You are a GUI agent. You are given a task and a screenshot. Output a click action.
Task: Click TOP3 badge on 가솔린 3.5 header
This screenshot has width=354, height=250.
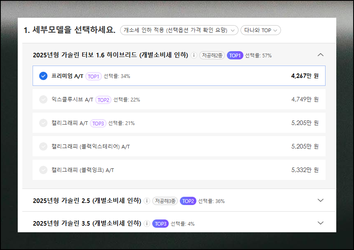pyautogui.click(x=160, y=224)
